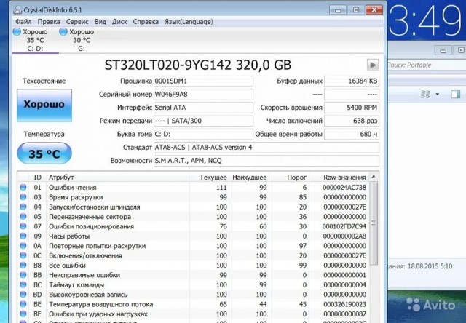
Task: Click status icon of Таймаут команды row
Action: click(23, 284)
